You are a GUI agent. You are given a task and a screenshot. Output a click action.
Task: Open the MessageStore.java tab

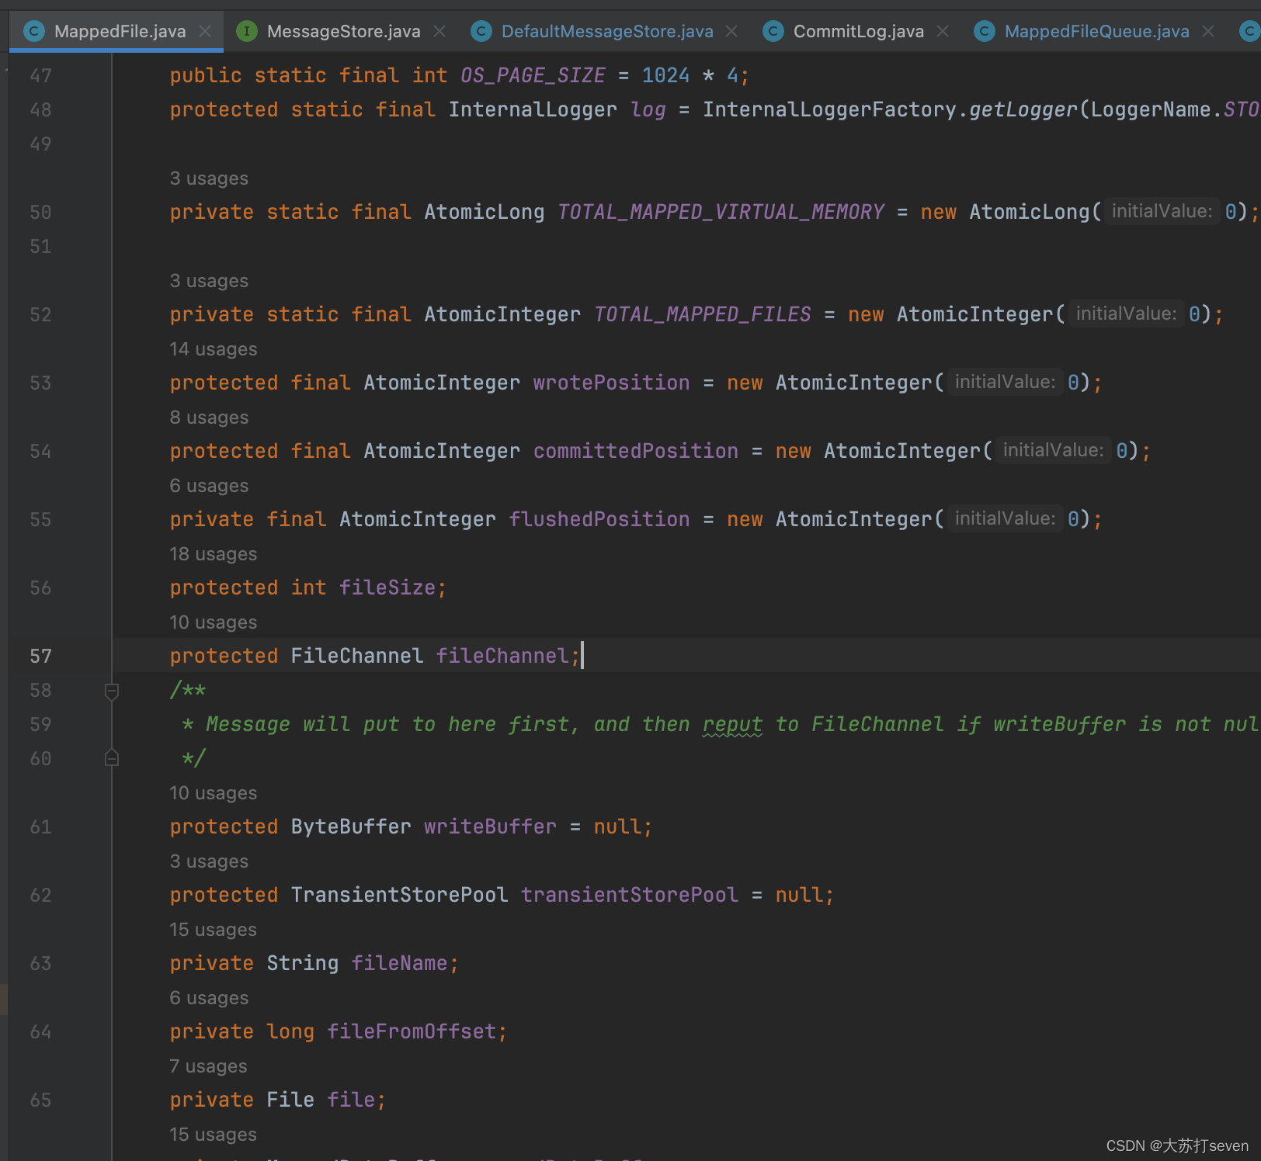tap(343, 31)
